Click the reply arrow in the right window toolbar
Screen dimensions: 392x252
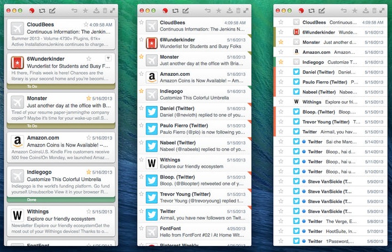(344, 10)
